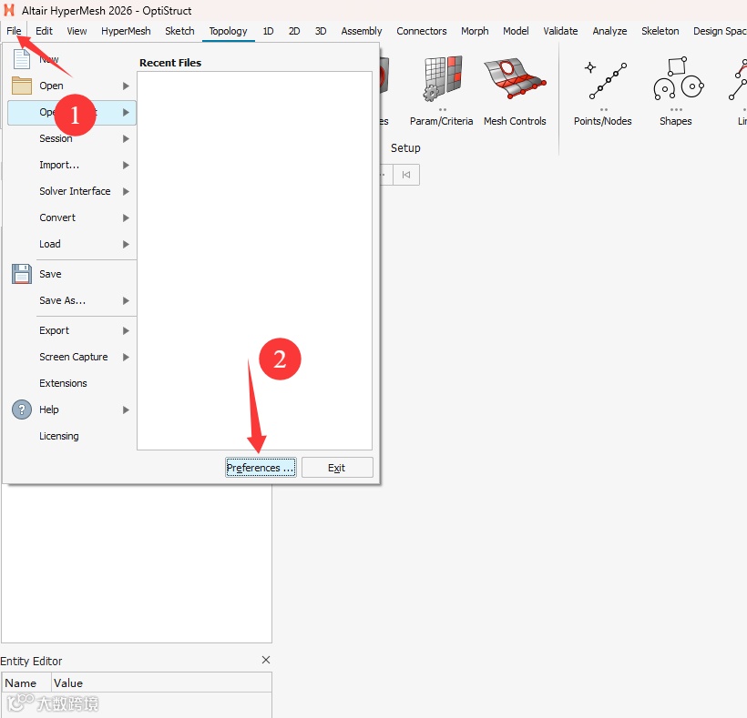Expand the Open submenu arrow
Viewport: 747px width, 718px height.
tap(126, 86)
